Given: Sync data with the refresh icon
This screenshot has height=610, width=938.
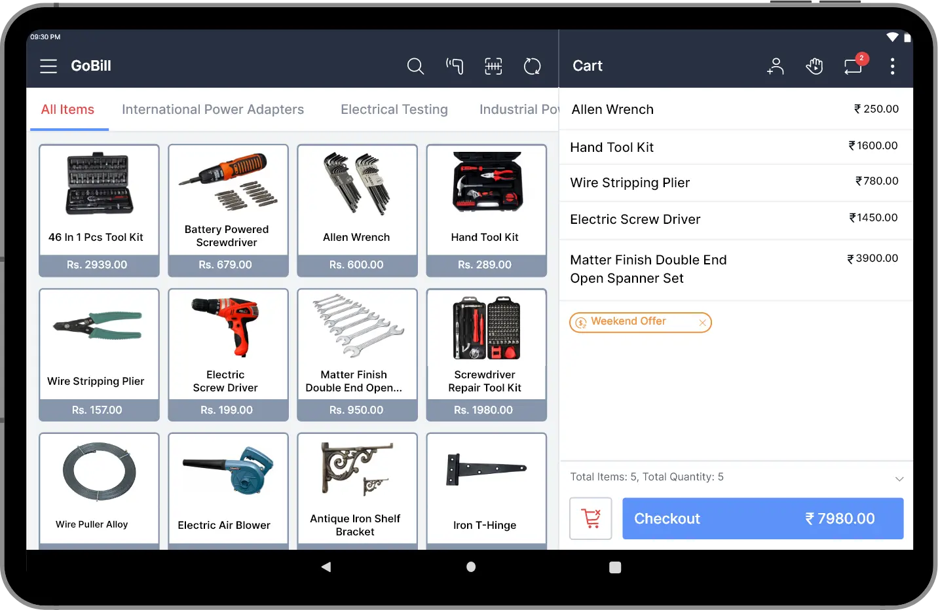Looking at the screenshot, I should pyautogui.click(x=532, y=66).
